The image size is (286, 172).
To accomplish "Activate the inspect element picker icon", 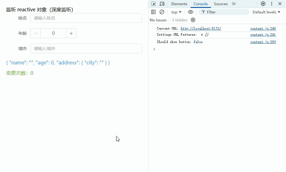I will pos(153,4).
